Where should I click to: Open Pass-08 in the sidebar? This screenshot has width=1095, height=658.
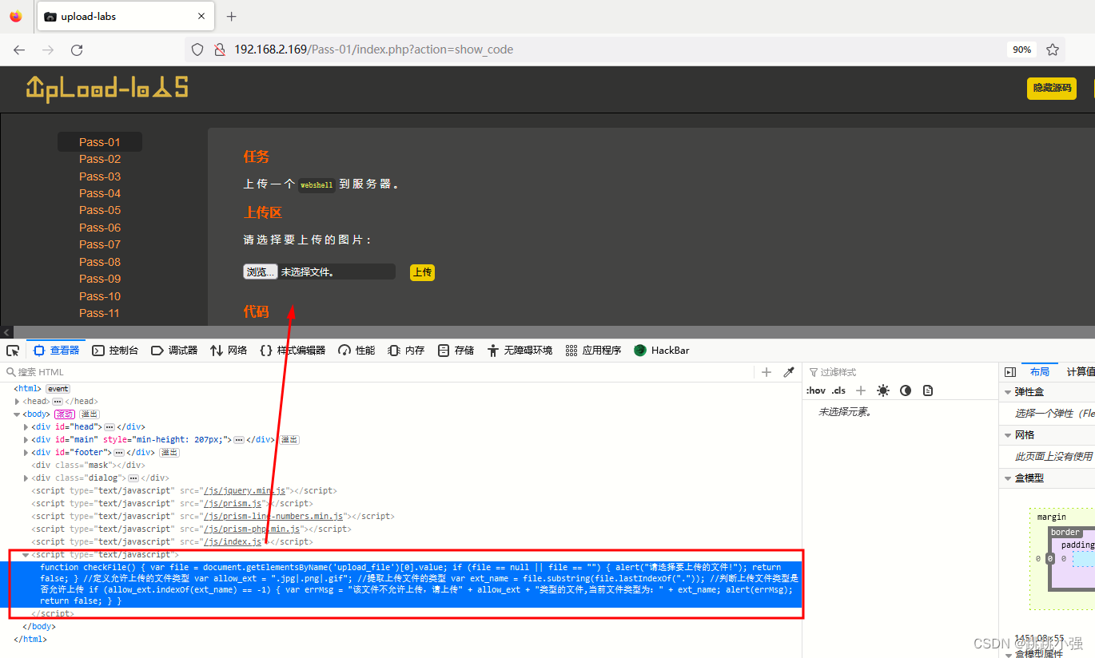pos(100,262)
